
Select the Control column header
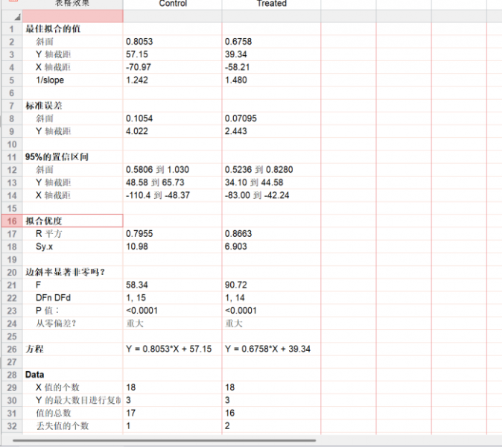(173, 4)
